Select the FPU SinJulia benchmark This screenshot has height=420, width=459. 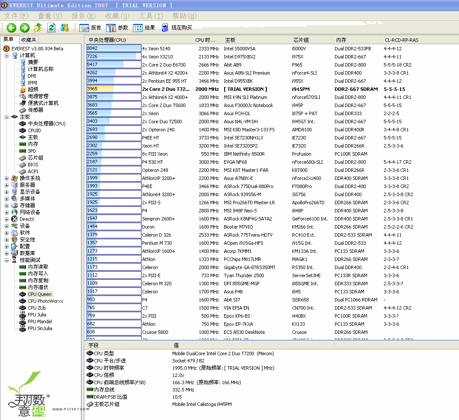(x=40, y=328)
